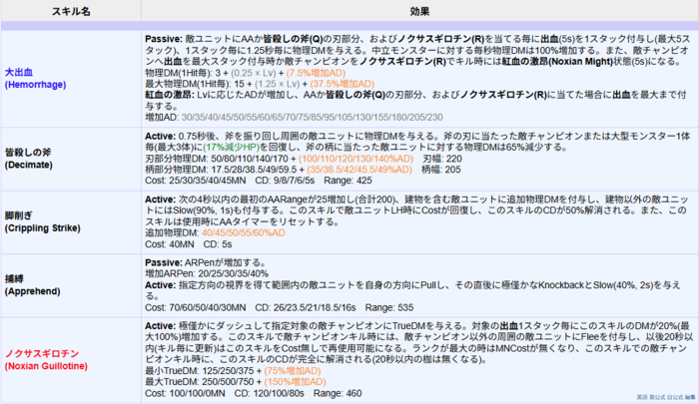Viewport: 699px width, 404px height.
Task: Select CD: 26/23.5/21/18.5/16s text
Action: (x=306, y=307)
